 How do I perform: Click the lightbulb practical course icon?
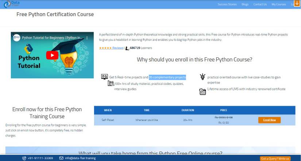(202, 77)
